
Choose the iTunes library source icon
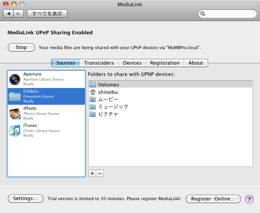15,131
